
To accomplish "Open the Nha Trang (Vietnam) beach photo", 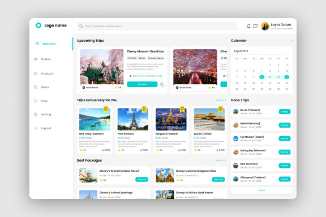I will click(x=95, y=119).
